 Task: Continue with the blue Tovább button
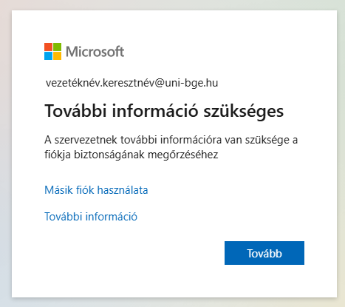[264, 253]
